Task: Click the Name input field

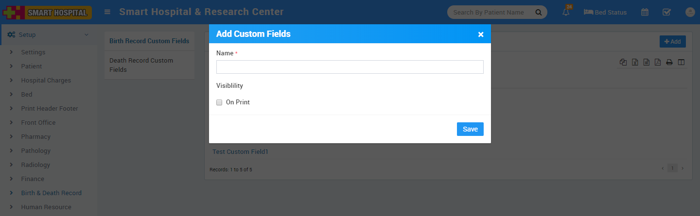Action: tap(350, 67)
